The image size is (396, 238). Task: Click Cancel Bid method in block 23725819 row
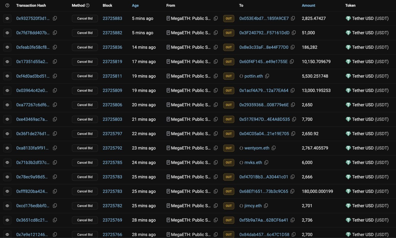[85, 62]
